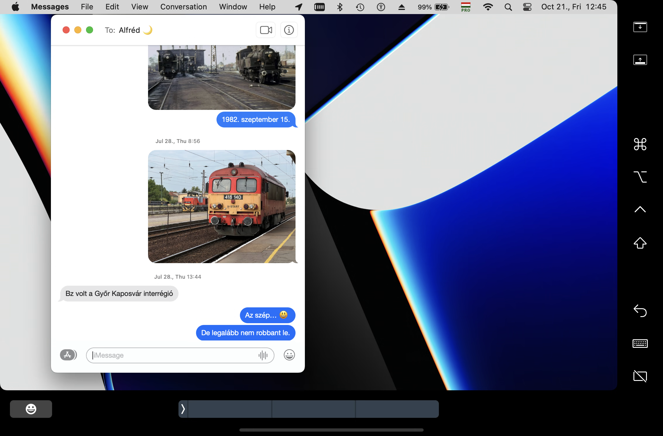Show the menu bar from sidebar
The image size is (663, 436).
(x=640, y=27)
